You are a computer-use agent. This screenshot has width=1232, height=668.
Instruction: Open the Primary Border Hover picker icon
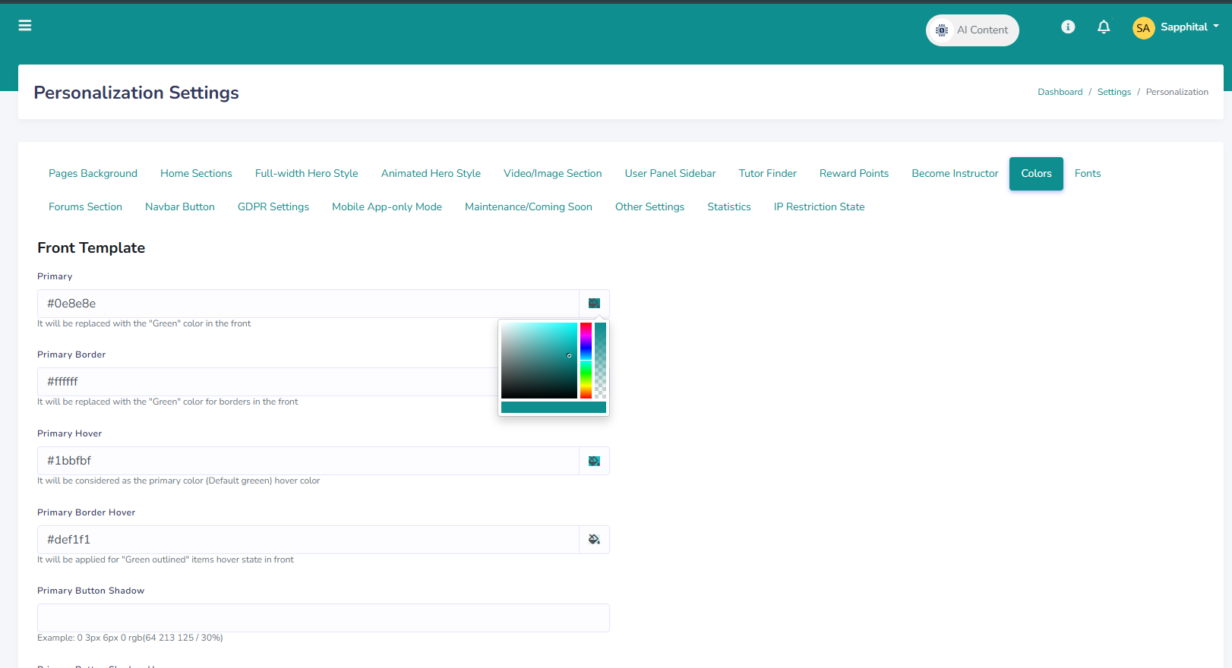pos(594,540)
